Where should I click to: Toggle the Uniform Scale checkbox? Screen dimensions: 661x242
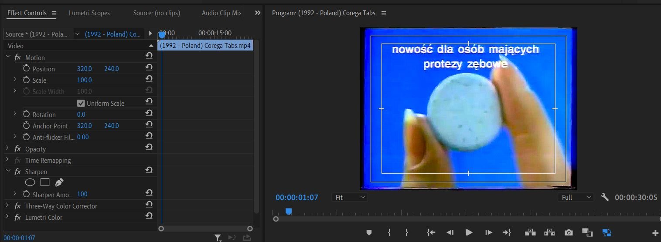(81, 103)
